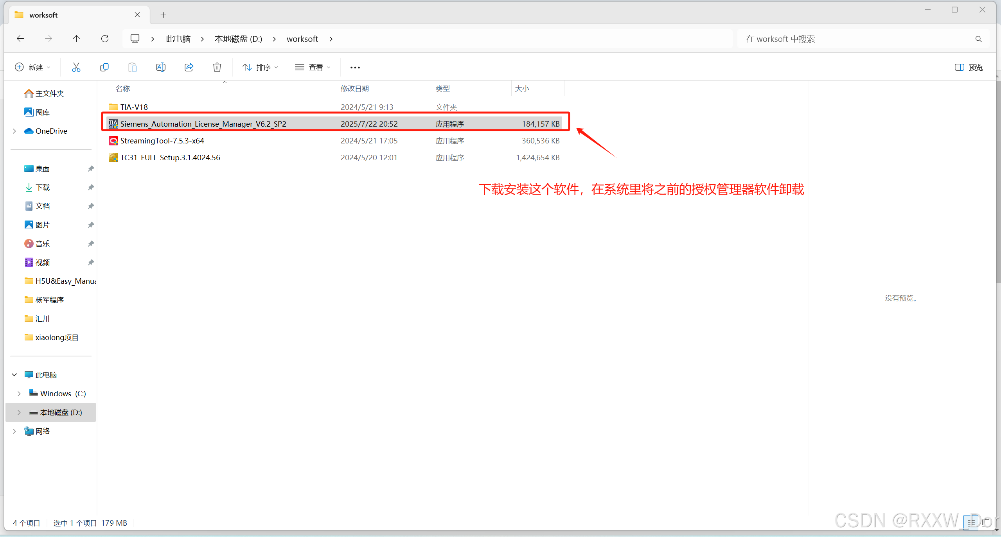
Task: Click the Paste clipboard icon
Action: pos(133,67)
